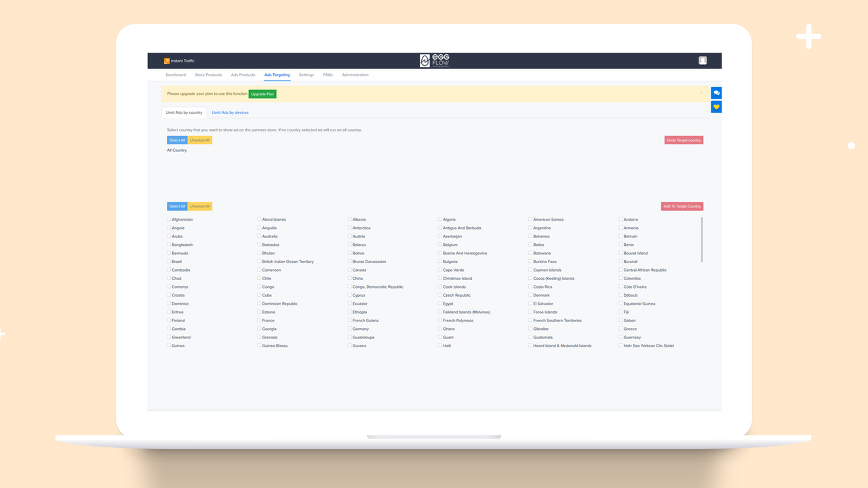Click the Bosnia And Herzegovina label
868x488 pixels.
pos(465,253)
